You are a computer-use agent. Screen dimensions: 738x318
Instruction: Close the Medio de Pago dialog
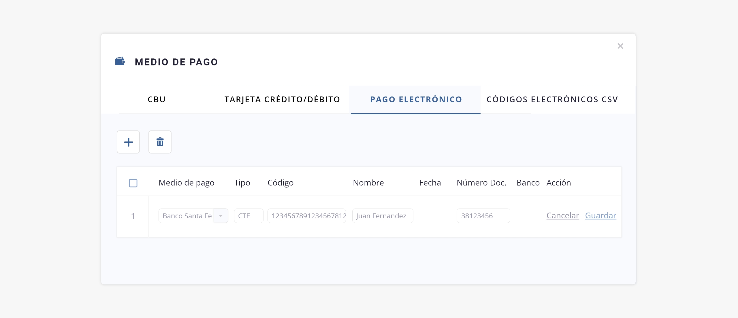(620, 46)
